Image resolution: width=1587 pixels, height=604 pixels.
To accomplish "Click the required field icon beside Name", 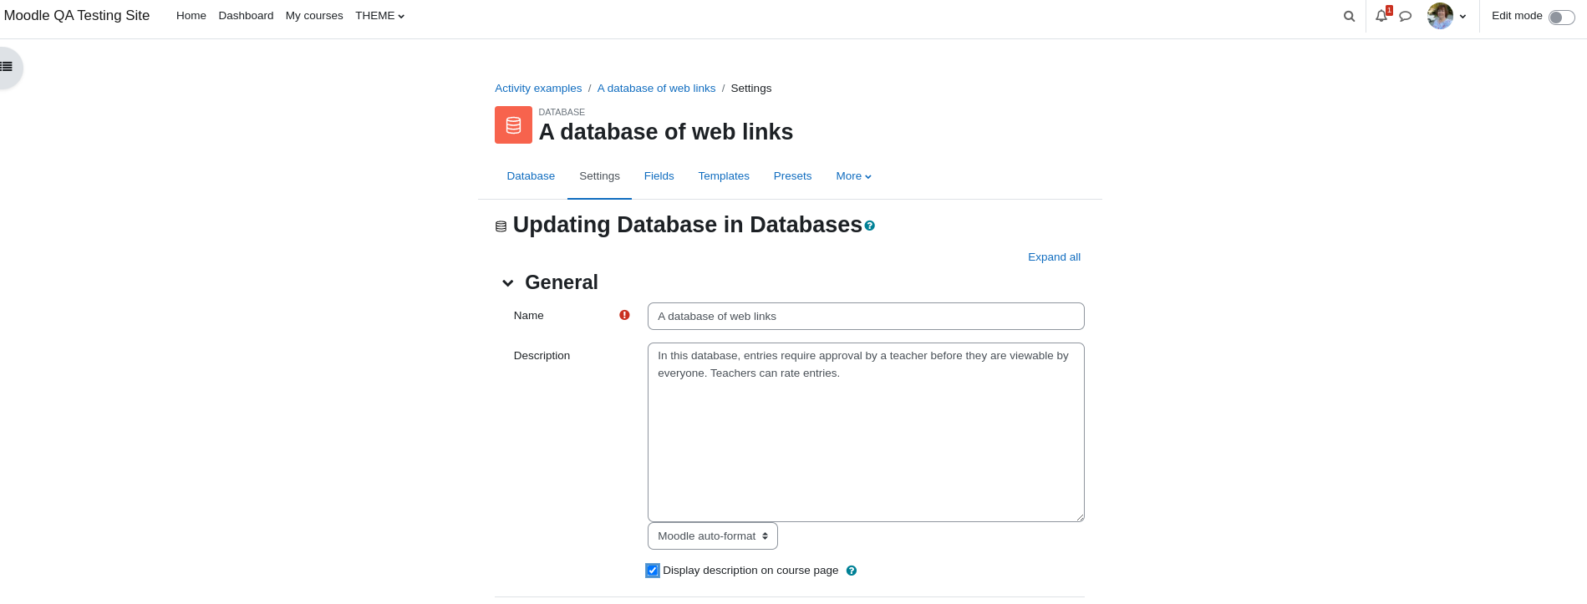I will tap(624, 315).
